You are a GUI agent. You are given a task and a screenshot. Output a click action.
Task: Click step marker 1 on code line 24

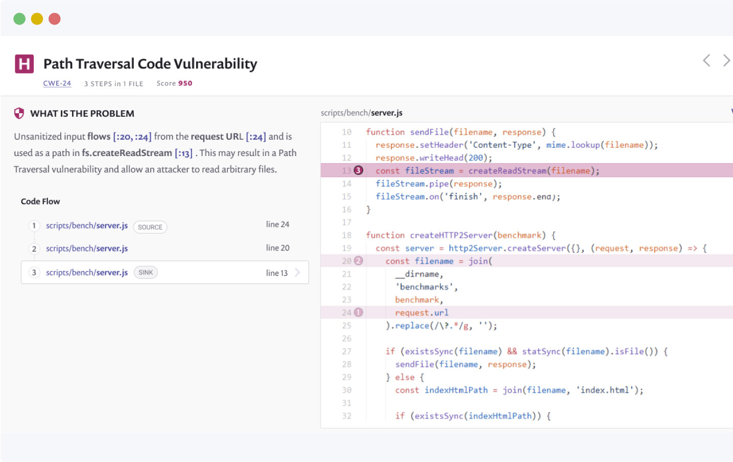click(x=359, y=312)
